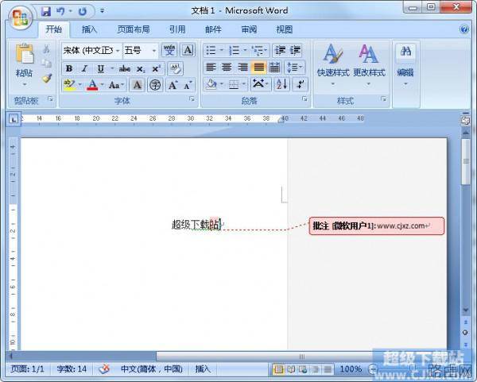Insert enclosed character (带圈字符)

pos(155,85)
